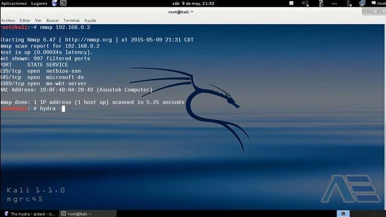Open the Buscar menu
This screenshot has width=386, height=217.
point(52,20)
